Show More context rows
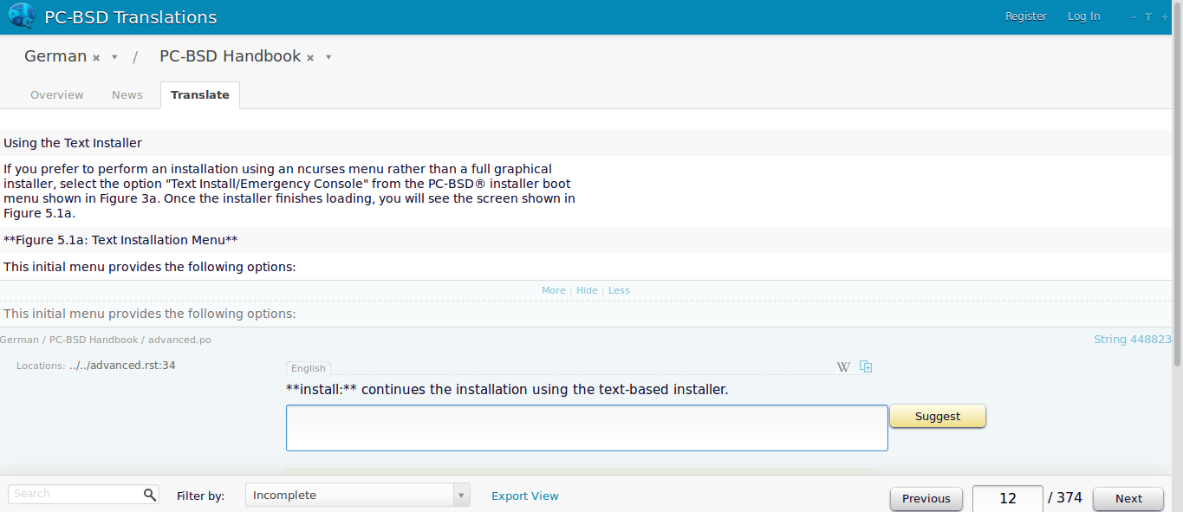Image resolution: width=1183 pixels, height=512 pixels. (x=554, y=291)
